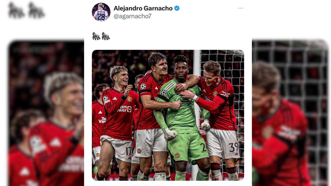331x186 pixels.
Task: Click the first gorilla emoji in the tweet
Action: pyautogui.click(x=96, y=36)
